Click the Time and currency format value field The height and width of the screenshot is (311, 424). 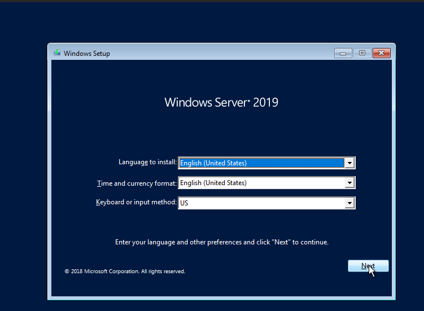[261, 183]
